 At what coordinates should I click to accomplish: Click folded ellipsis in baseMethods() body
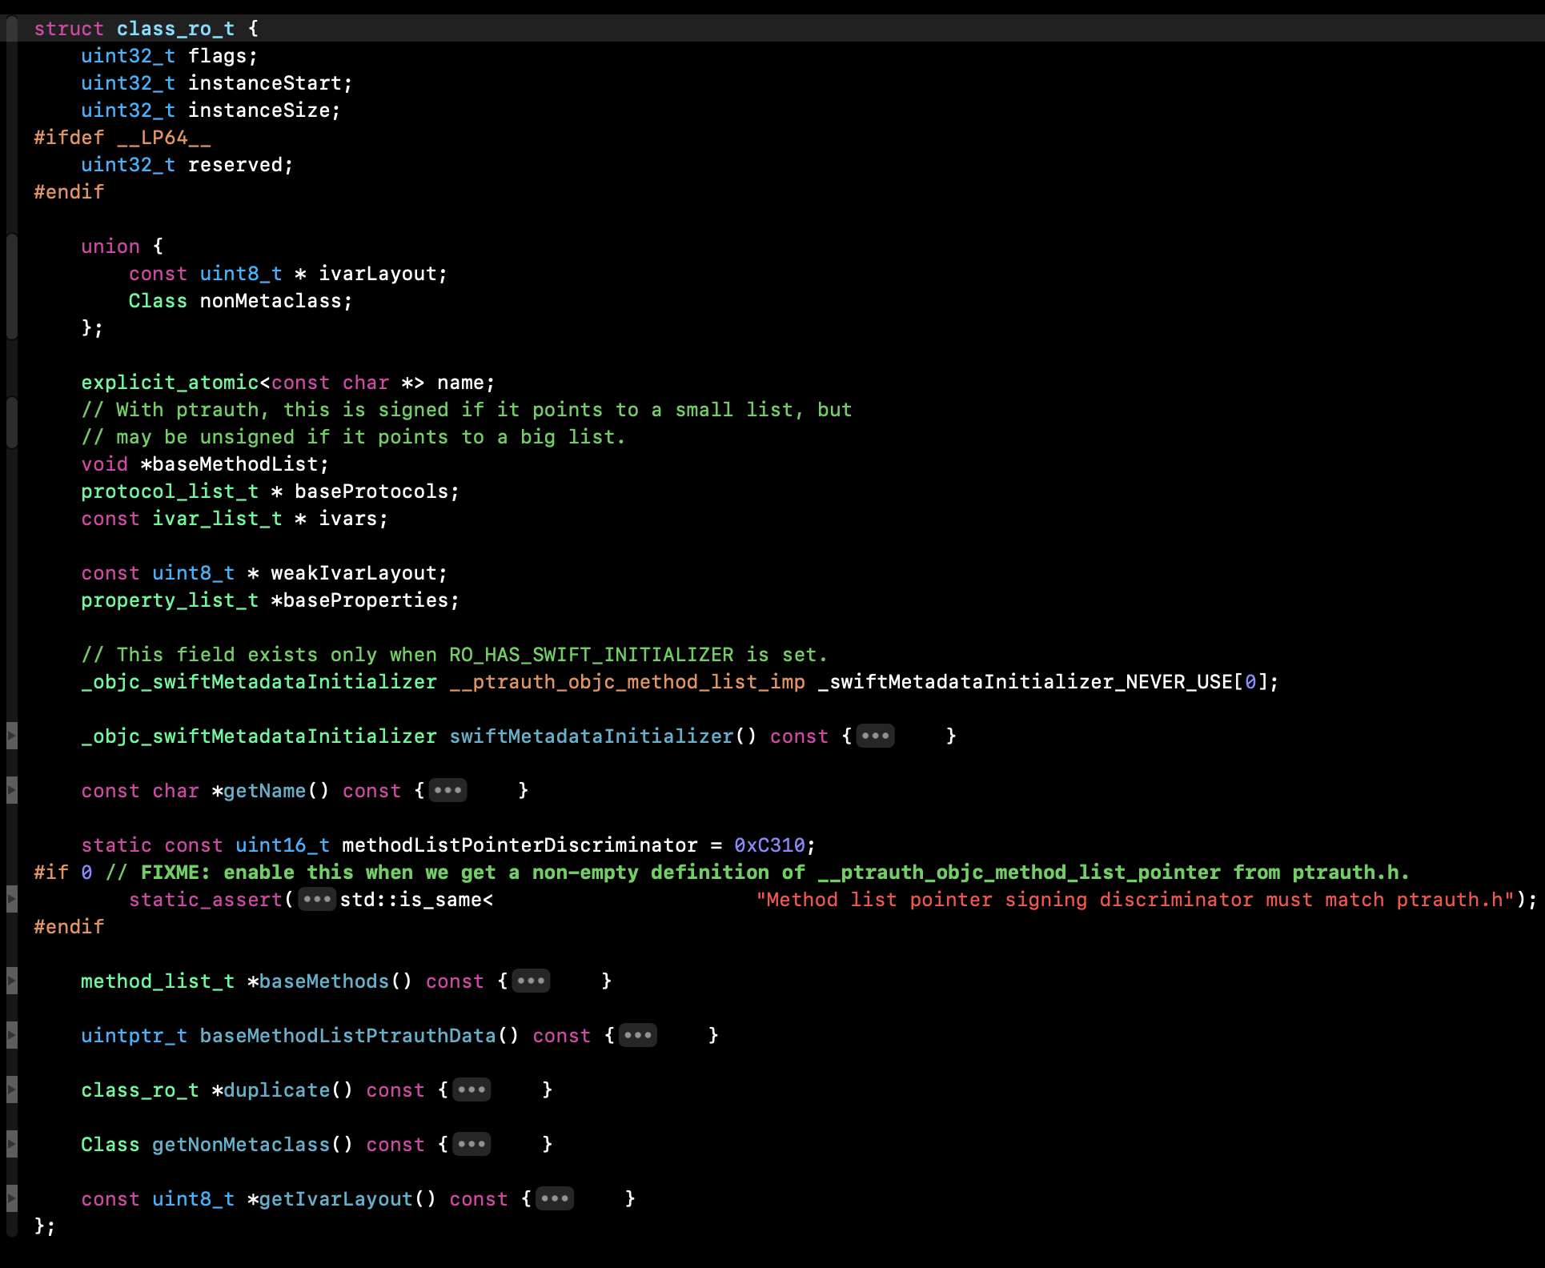click(x=531, y=981)
